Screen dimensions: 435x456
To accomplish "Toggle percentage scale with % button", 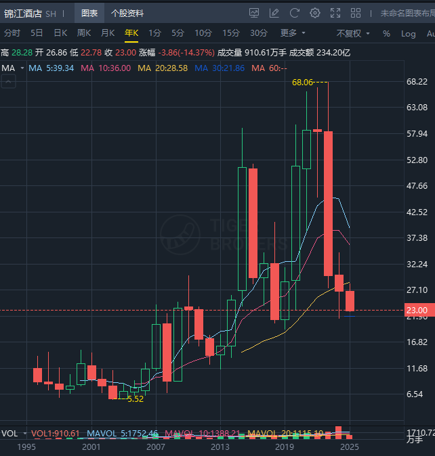I will tap(386, 34).
